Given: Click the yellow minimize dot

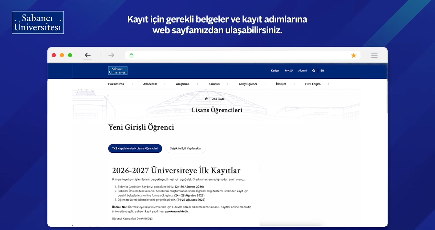Looking at the screenshot, I should coord(62,55).
